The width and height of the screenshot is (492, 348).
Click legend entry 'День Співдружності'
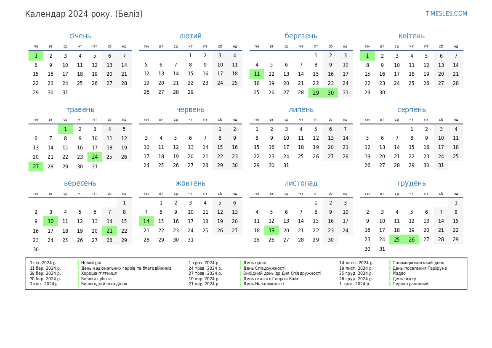(264, 268)
